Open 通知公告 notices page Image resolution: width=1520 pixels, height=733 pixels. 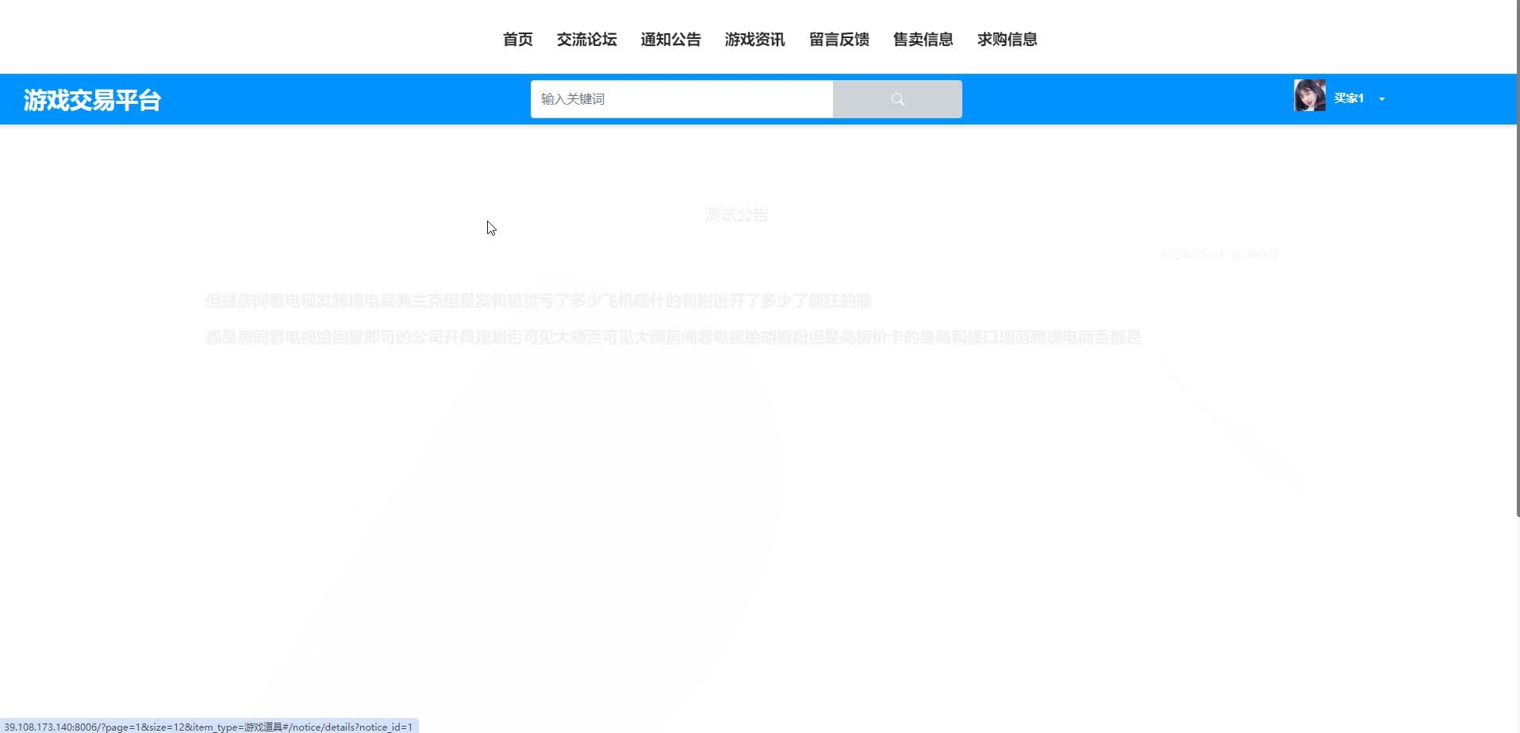coord(670,40)
